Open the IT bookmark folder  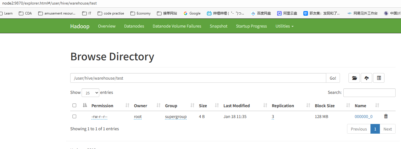point(87,13)
